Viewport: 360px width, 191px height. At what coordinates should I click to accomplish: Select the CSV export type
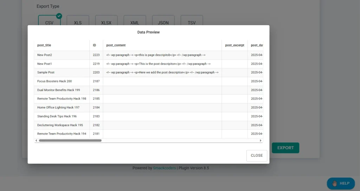pos(49,22)
